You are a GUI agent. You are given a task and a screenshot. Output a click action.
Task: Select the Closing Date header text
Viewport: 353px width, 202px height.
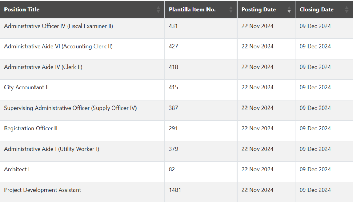pos(316,9)
